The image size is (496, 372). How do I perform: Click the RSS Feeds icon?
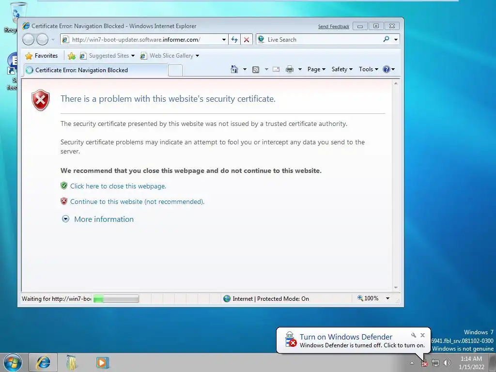pos(256,69)
